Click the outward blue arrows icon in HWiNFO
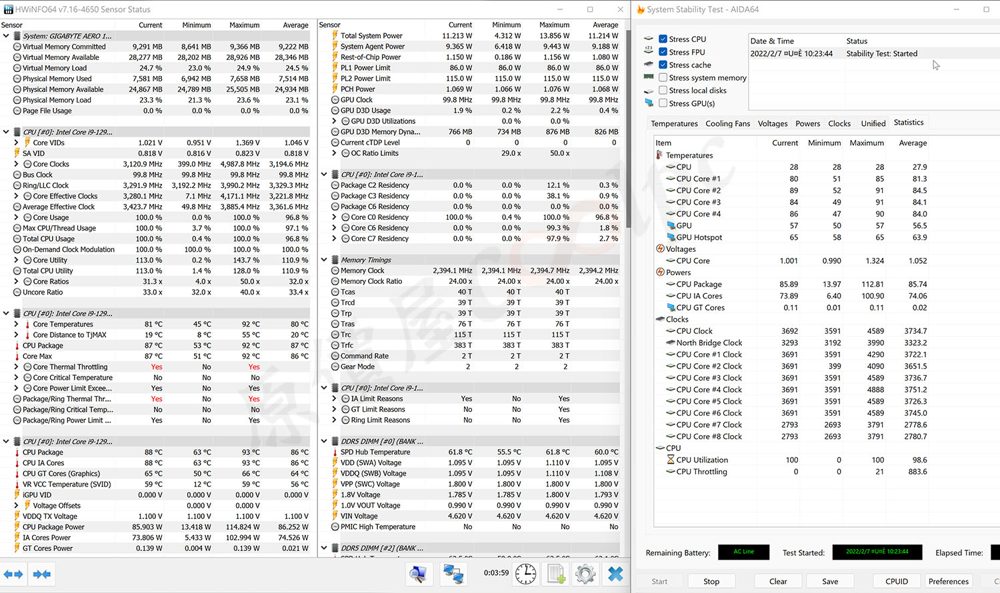1000x593 pixels. [x=13, y=574]
